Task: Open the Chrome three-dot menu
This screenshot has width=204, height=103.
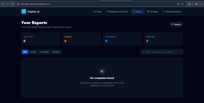Action: coord(201,4)
